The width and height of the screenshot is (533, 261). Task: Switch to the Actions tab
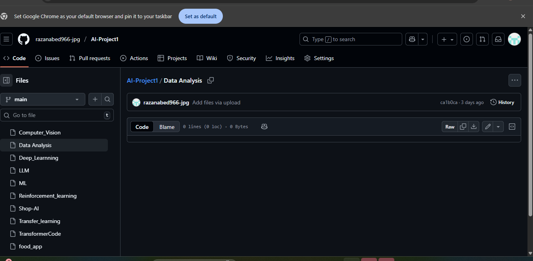click(134, 58)
